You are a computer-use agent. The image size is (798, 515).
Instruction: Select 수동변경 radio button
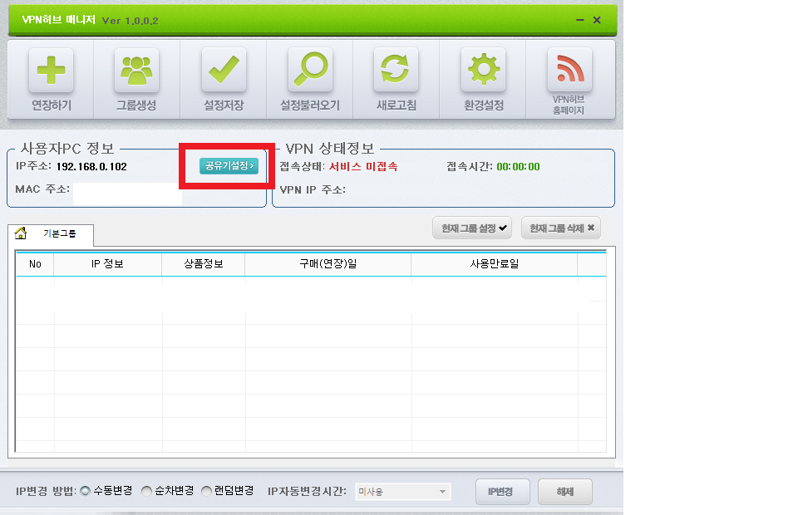point(86,492)
